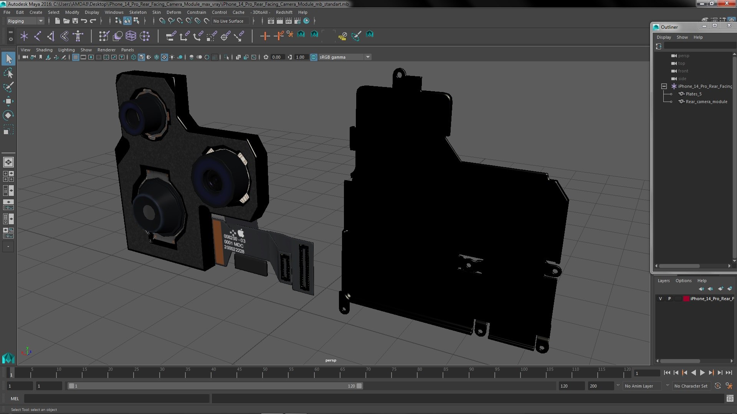Open the Renderer panel menu
This screenshot has height=414, width=737.
[106, 50]
